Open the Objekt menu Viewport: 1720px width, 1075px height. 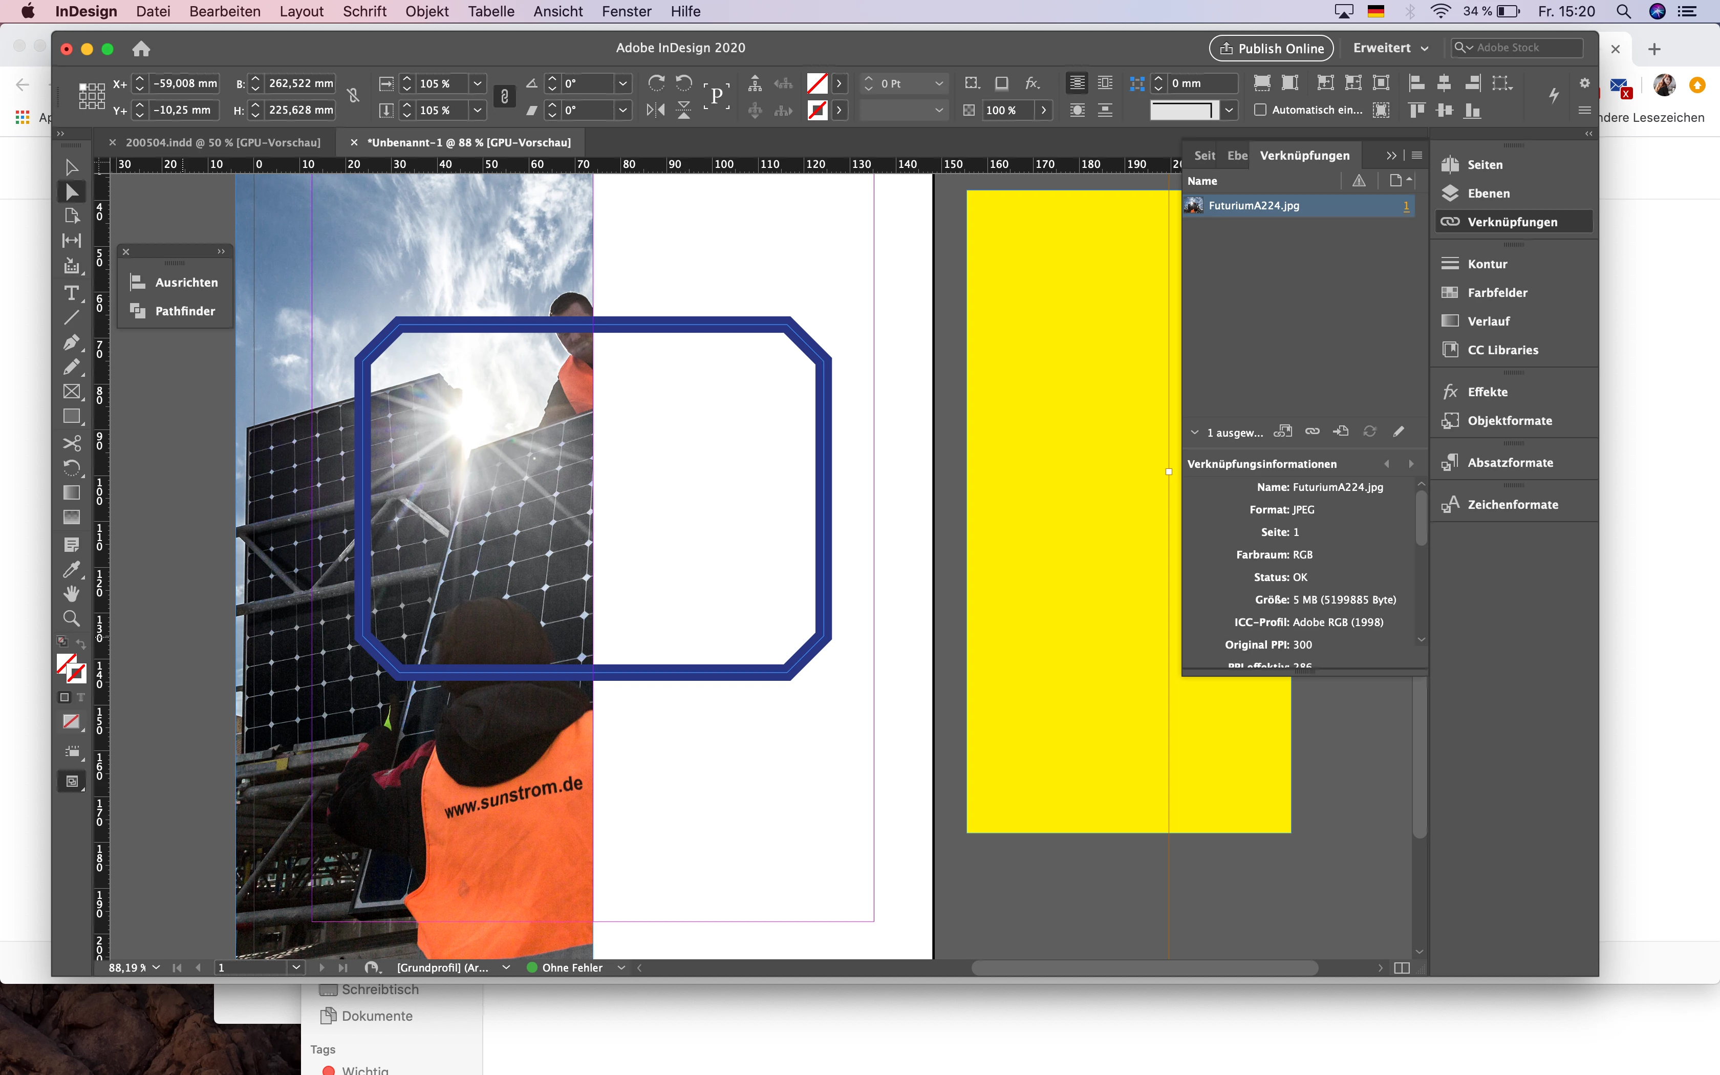tap(426, 11)
